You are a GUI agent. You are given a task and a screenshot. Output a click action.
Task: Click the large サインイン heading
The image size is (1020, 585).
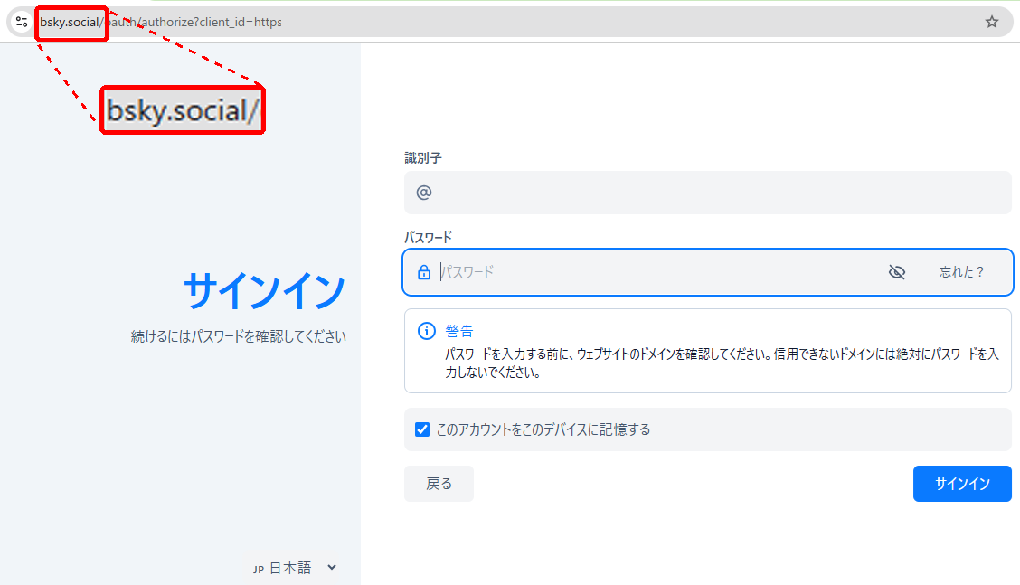point(264,290)
